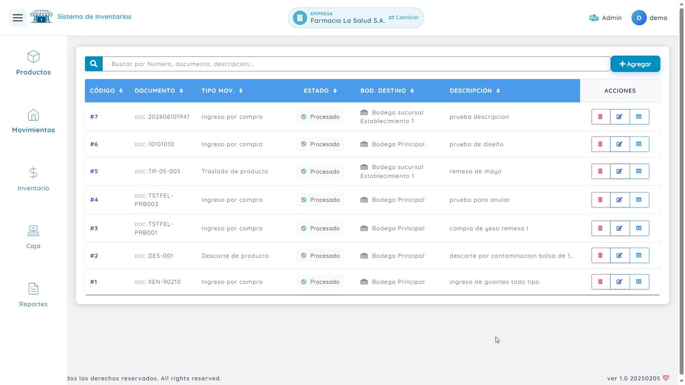
Task: Open detail table icon for movement #5
Action: (639, 171)
